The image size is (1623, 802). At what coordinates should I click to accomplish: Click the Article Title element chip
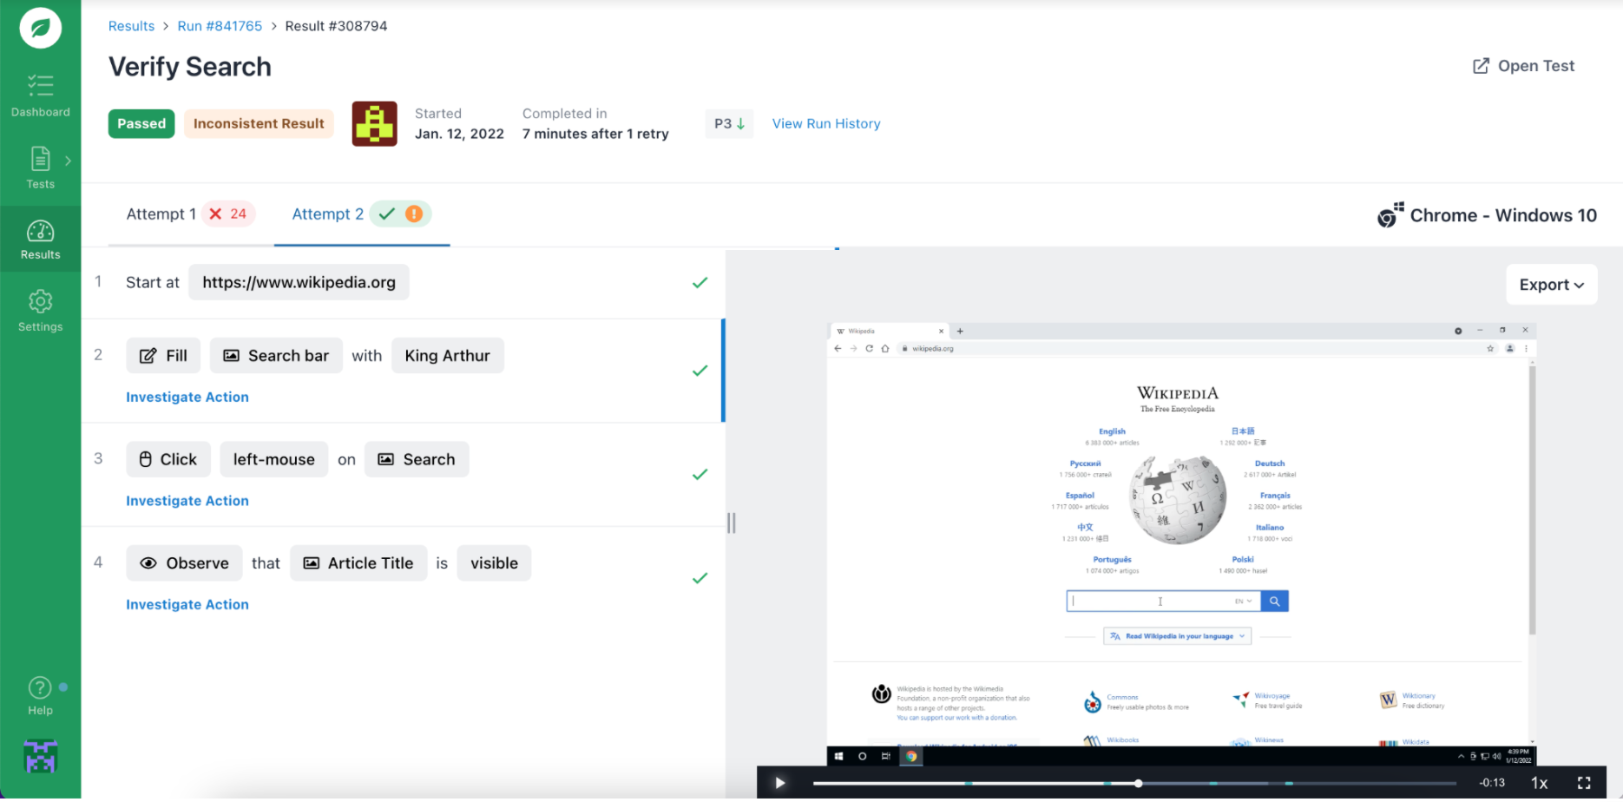click(x=358, y=563)
